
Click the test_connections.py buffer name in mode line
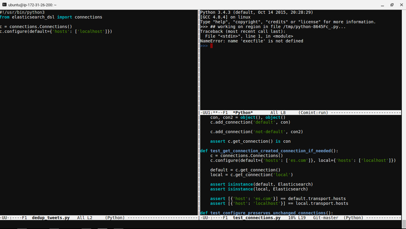click(x=257, y=218)
